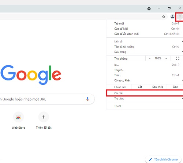Minimize the Chrome window
This screenshot has width=183, height=163.
click(159, 8)
